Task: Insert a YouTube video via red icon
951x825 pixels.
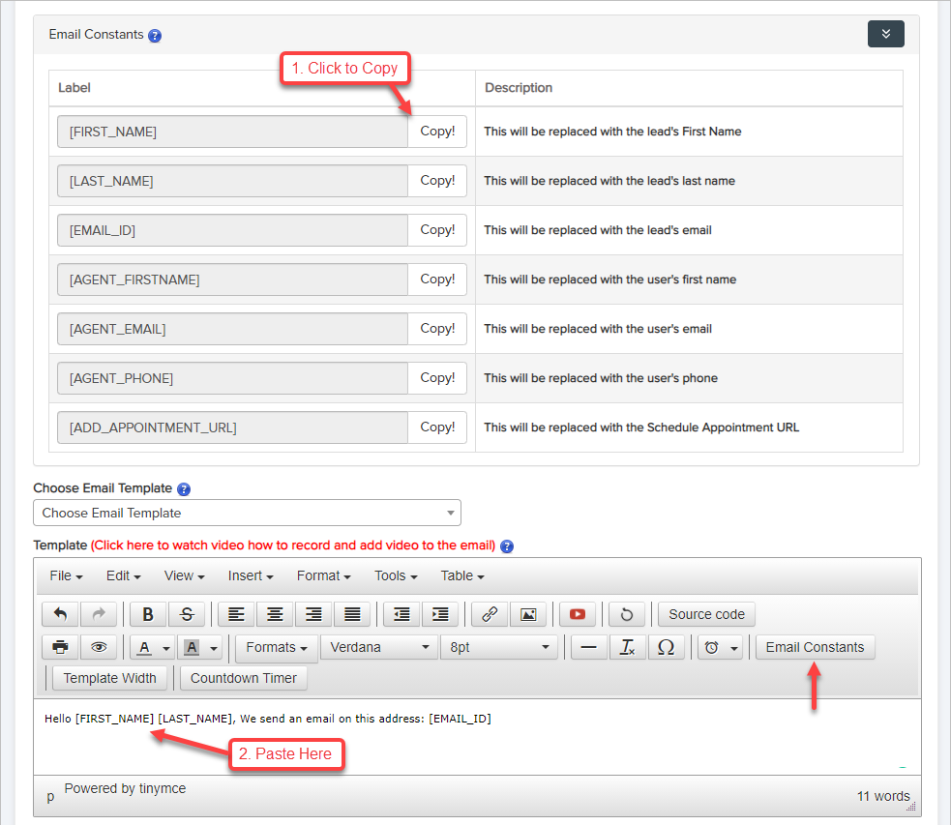Action: [x=578, y=614]
